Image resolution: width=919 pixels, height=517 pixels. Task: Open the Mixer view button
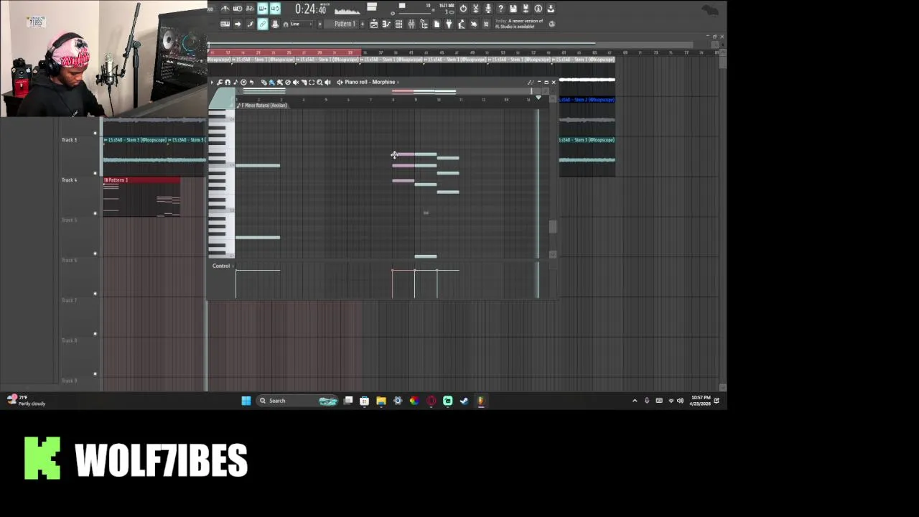tap(411, 24)
